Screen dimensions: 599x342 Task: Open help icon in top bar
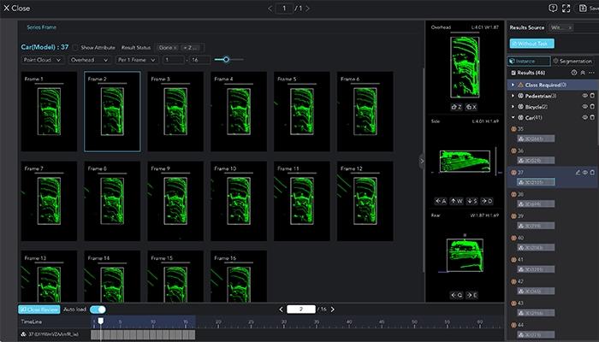pos(553,8)
